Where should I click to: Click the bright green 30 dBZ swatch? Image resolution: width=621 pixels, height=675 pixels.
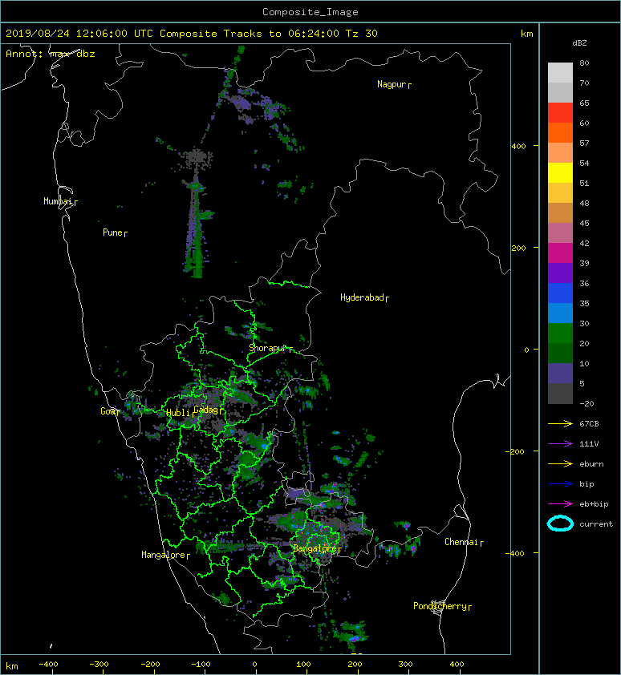pos(560,333)
